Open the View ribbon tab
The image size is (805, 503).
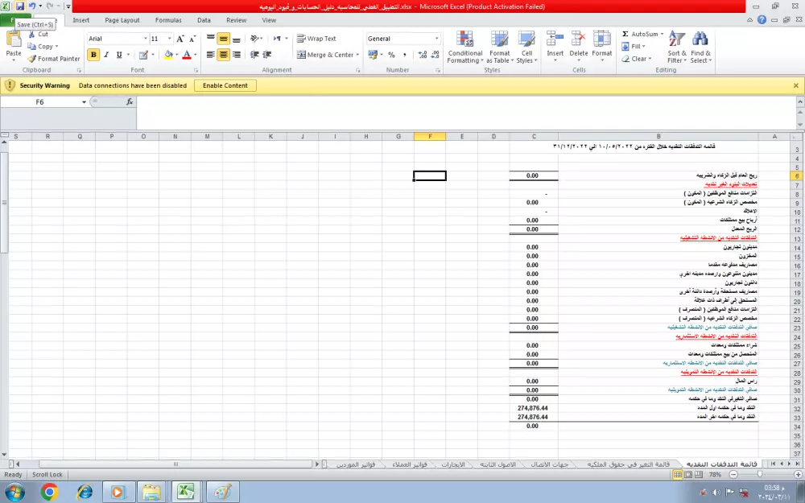point(269,20)
